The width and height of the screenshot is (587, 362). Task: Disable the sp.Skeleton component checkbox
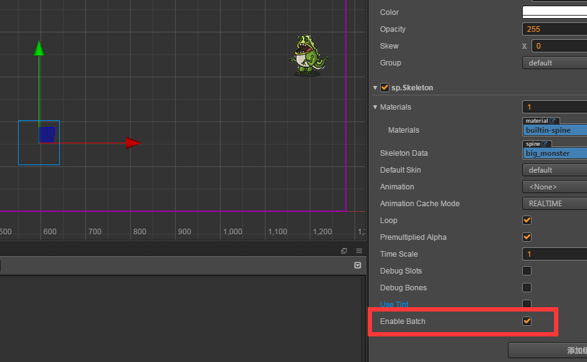coord(384,88)
